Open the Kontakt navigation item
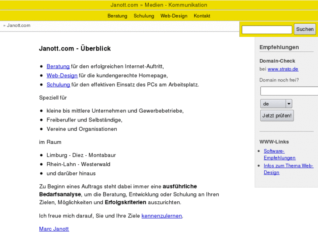Viewport: 318px width, 239px height. [x=202, y=16]
